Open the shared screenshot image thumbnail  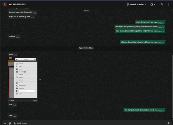[23, 78]
